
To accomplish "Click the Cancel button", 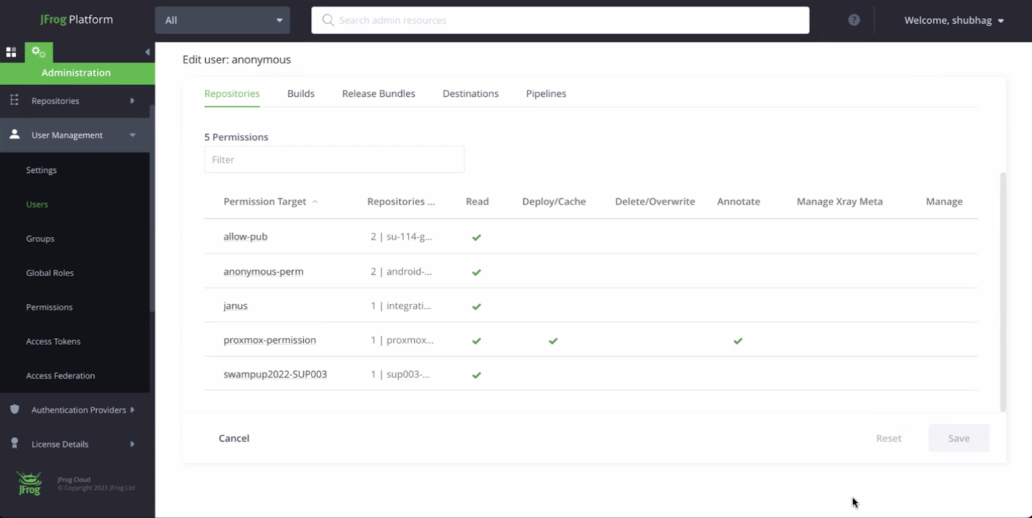I will (x=233, y=438).
